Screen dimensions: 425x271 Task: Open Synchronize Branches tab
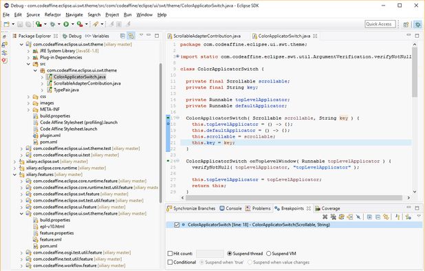[190, 208]
